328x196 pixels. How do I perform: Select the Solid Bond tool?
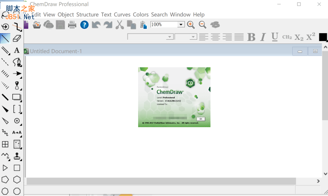tap(5, 38)
